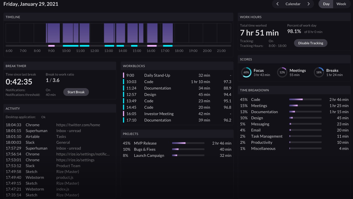The height and width of the screenshot is (199, 353).
Task: Open the twitter.com/home activity entry
Action: coord(78,125)
